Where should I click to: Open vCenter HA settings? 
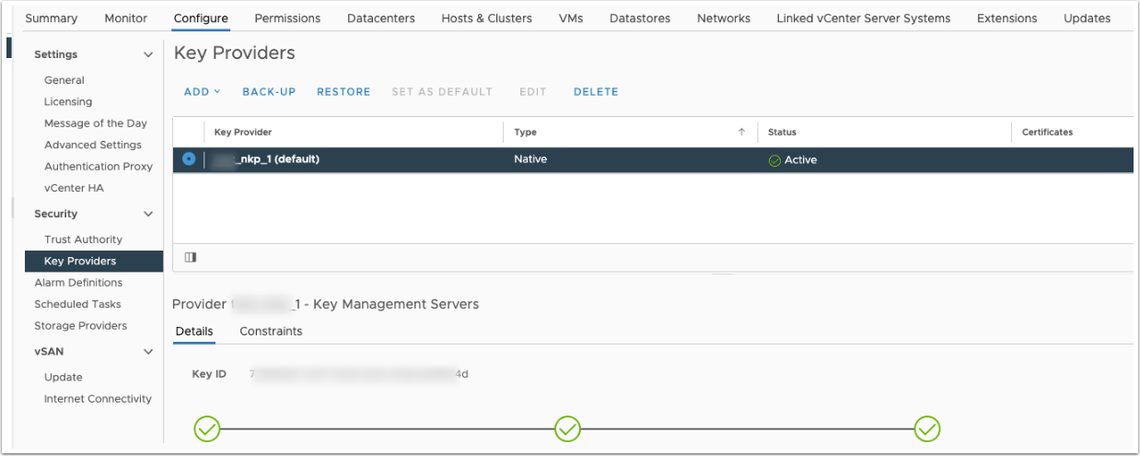coord(74,188)
